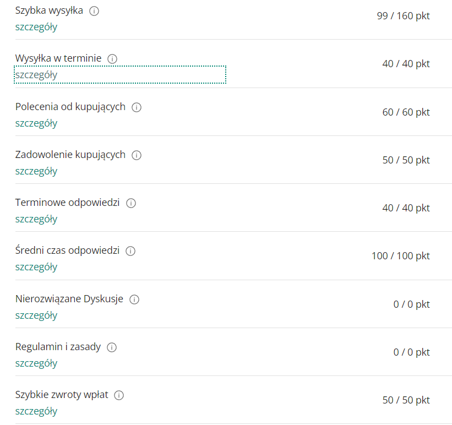Viewport: 452px width, 425px height.
Task: Click the 99 / 160 pkt score
Action: pos(404,16)
